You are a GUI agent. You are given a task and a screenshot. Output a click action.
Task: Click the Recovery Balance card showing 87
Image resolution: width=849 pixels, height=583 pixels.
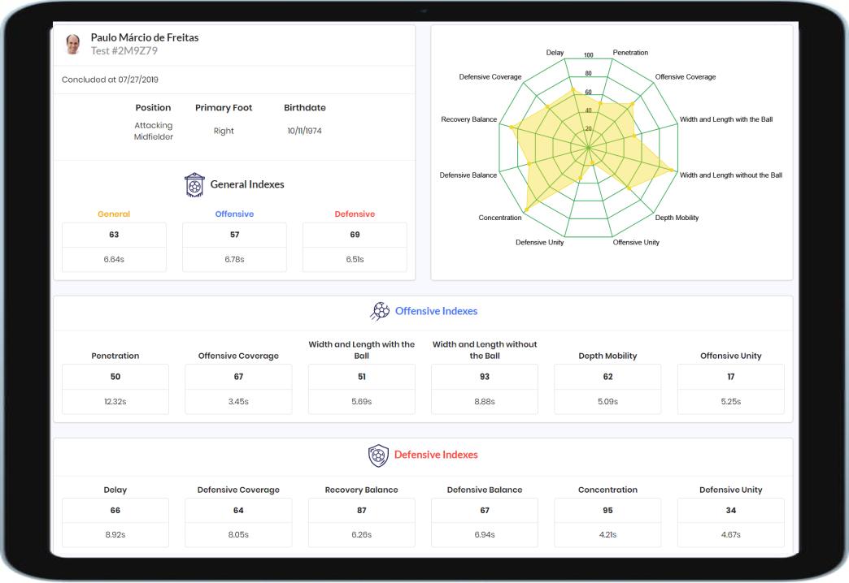click(x=361, y=522)
